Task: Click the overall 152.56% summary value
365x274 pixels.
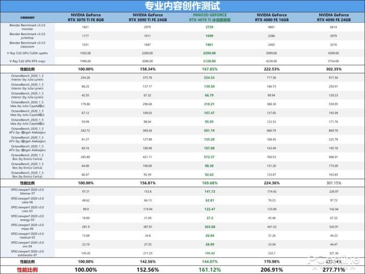Action: (148, 270)
